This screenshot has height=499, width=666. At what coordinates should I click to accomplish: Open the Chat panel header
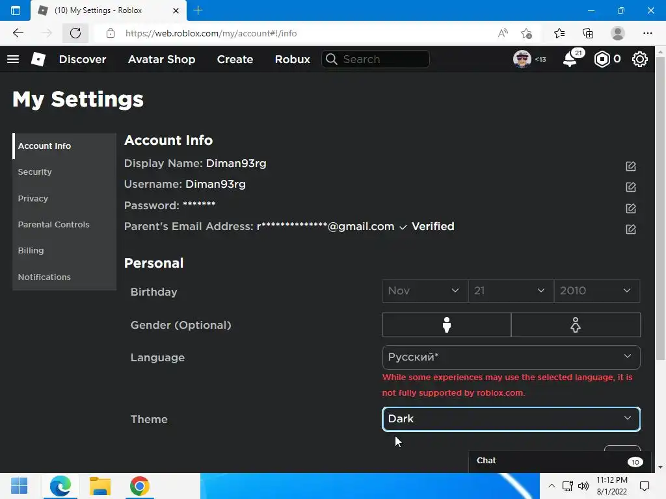pos(561,461)
